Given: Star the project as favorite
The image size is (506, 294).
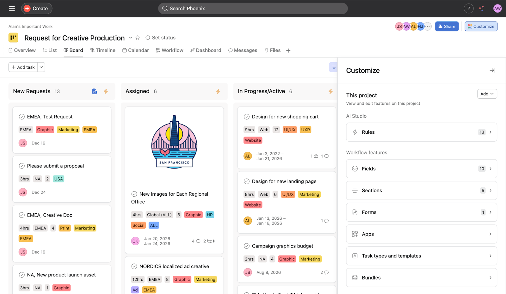Looking at the screenshot, I should [138, 38].
